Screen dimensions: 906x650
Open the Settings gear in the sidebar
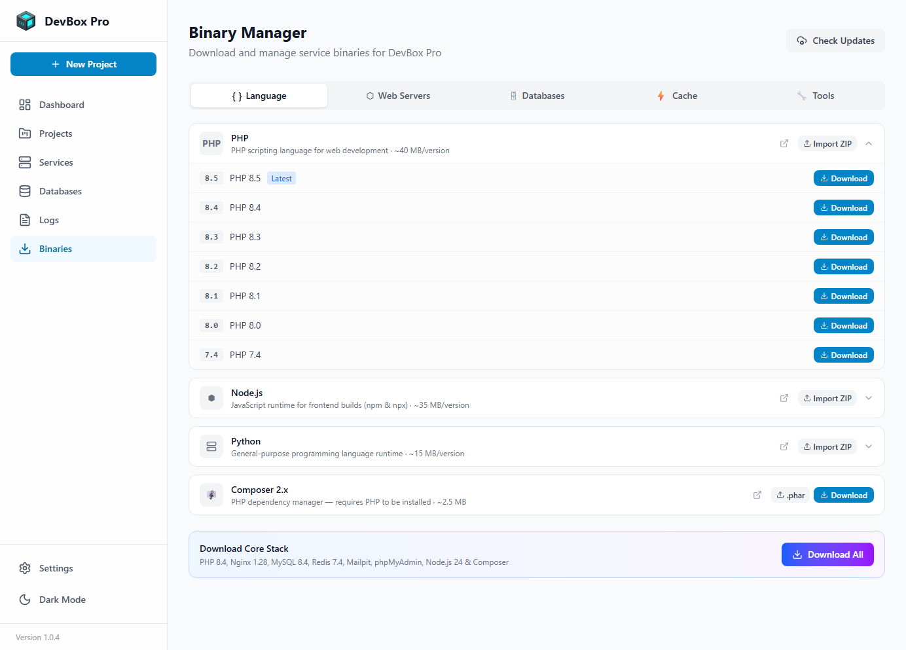(25, 568)
